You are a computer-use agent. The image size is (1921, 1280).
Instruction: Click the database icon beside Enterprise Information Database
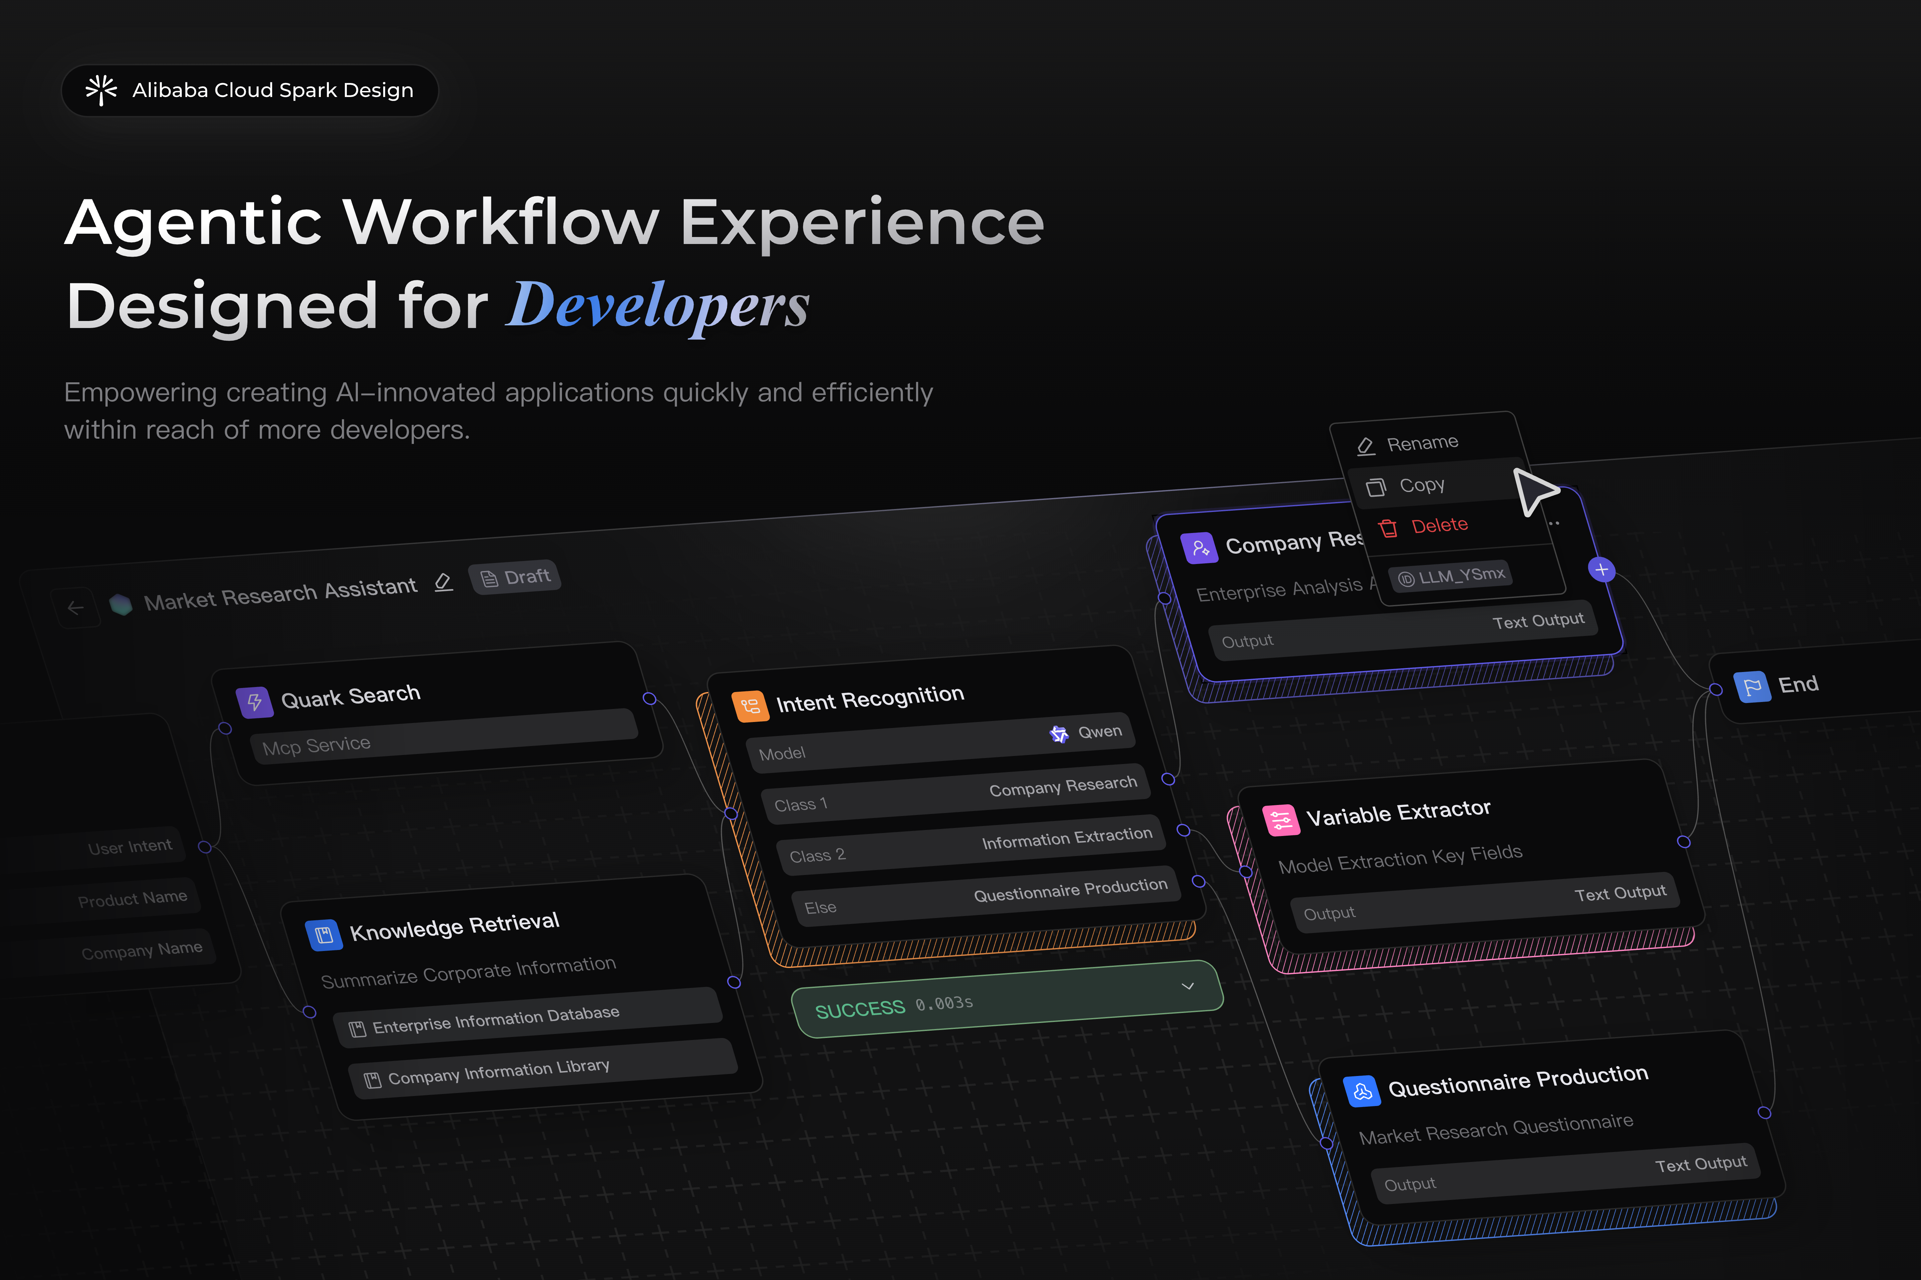coord(357,1029)
